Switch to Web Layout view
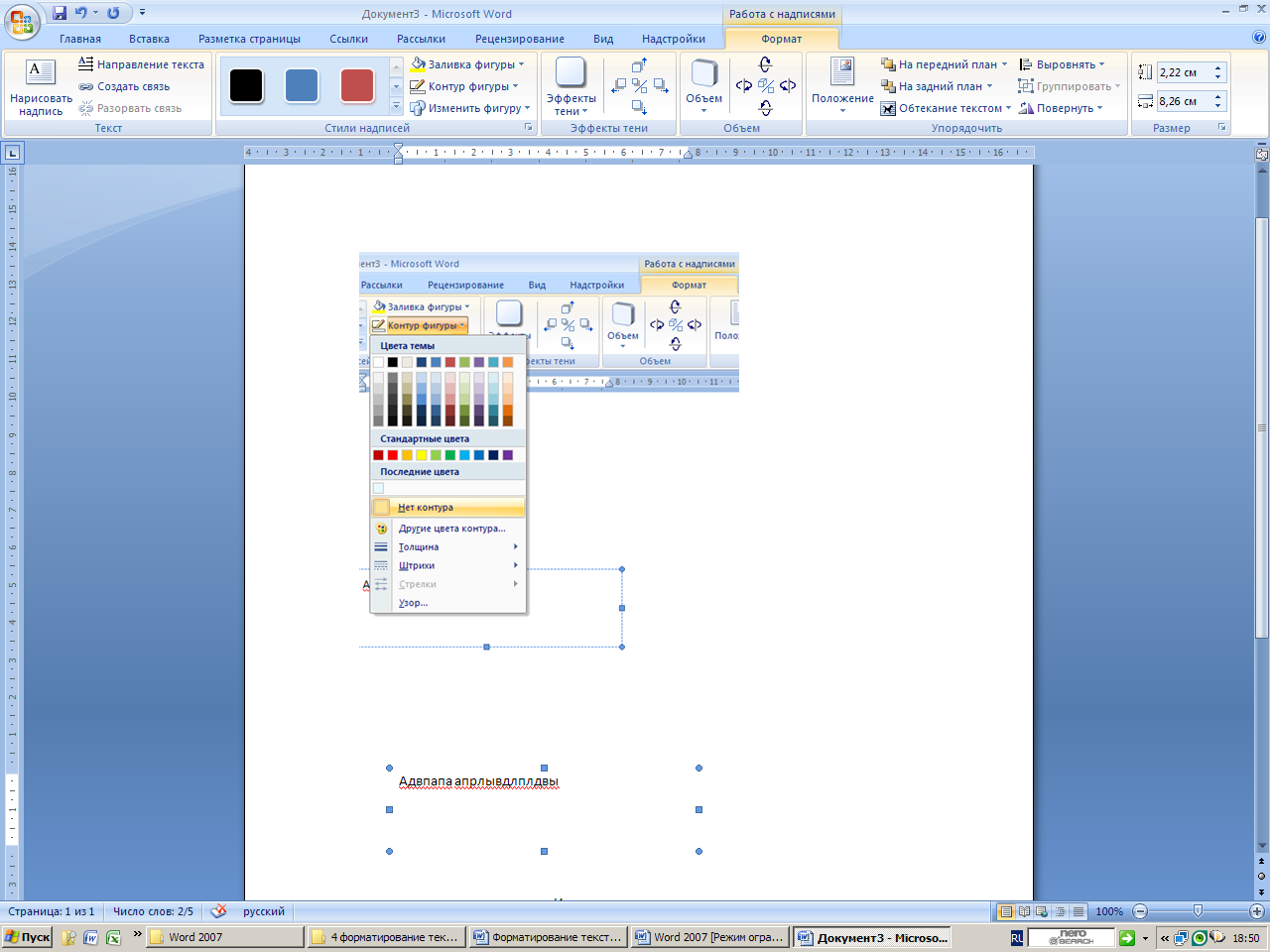 click(x=1042, y=911)
